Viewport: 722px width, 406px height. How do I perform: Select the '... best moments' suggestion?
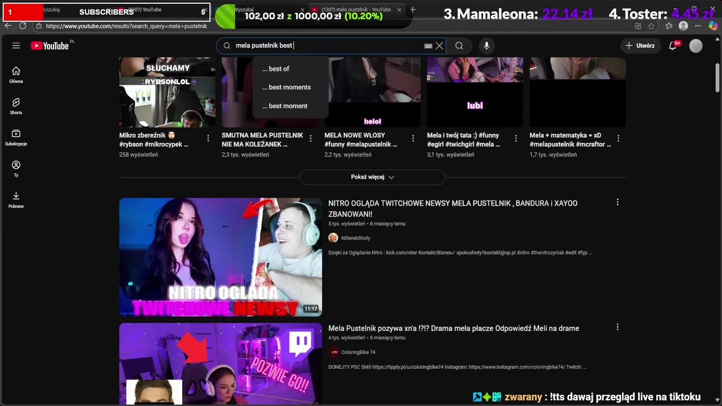click(290, 87)
